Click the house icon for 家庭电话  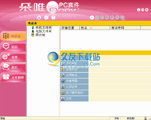[x=63, y=69]
